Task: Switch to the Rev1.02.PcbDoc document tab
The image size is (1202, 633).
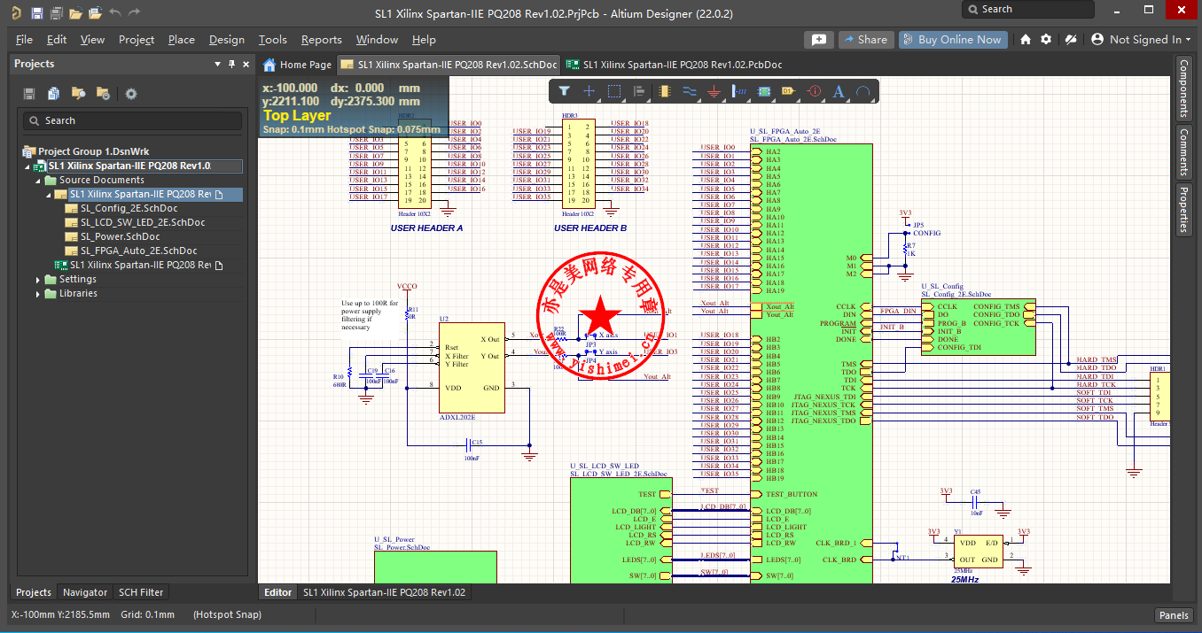Action: coord(674,65)
